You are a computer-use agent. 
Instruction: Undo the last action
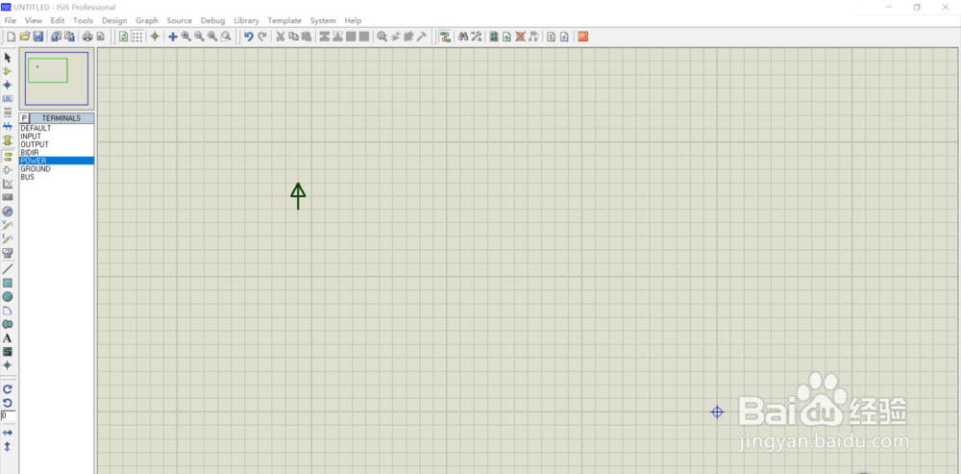tap(248, 37)
